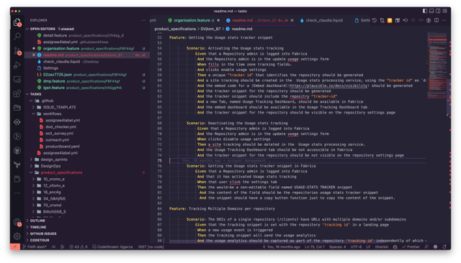Open dod_checker.yml in workflows

point(61,126)
